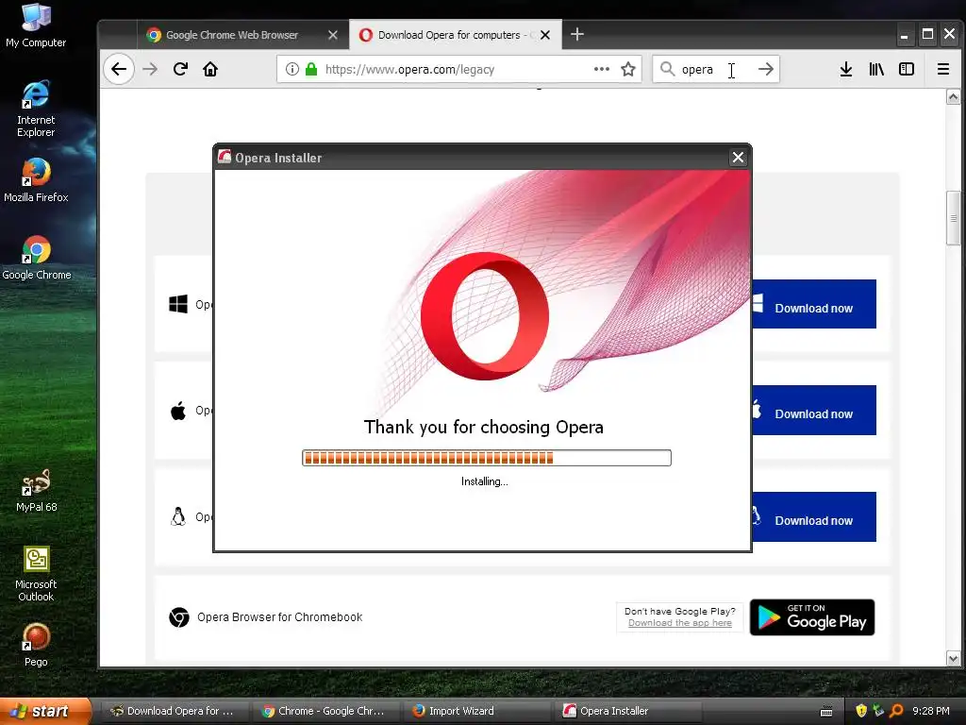Image resolution: width=966 pixels, height=725 pixels.
Task: Submit search with arrow button
Action: click(x=766, y=69)
